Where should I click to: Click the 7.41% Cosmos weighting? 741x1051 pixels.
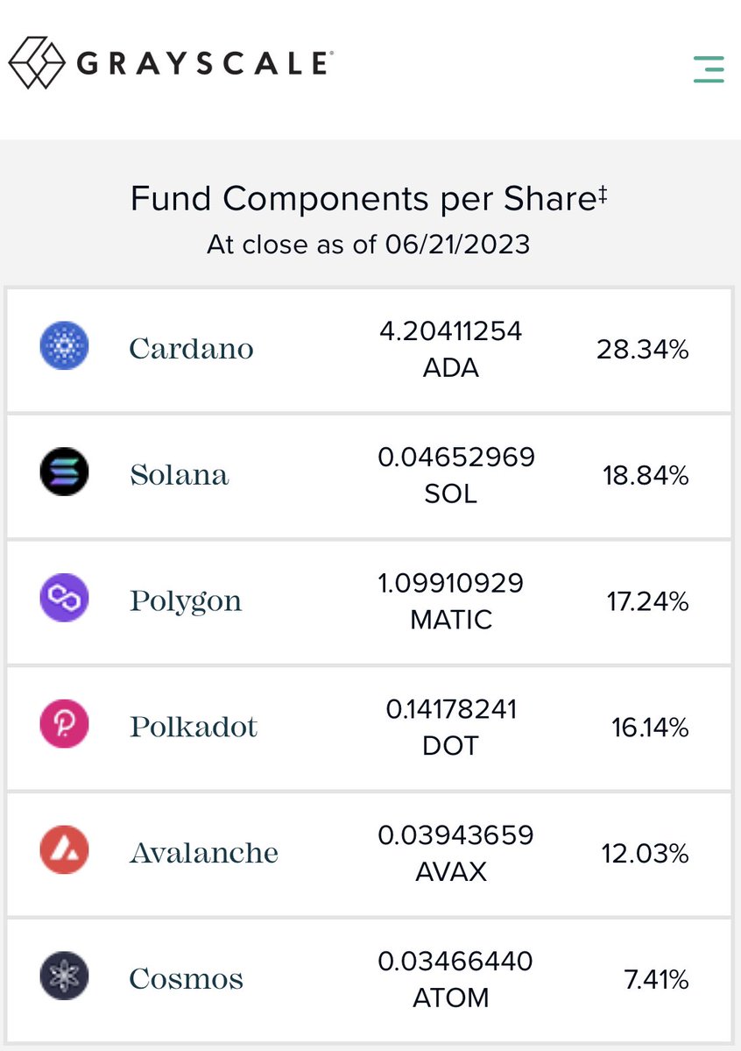tap(657, 979)
